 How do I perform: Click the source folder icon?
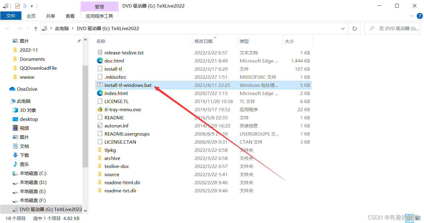[100, 174]
